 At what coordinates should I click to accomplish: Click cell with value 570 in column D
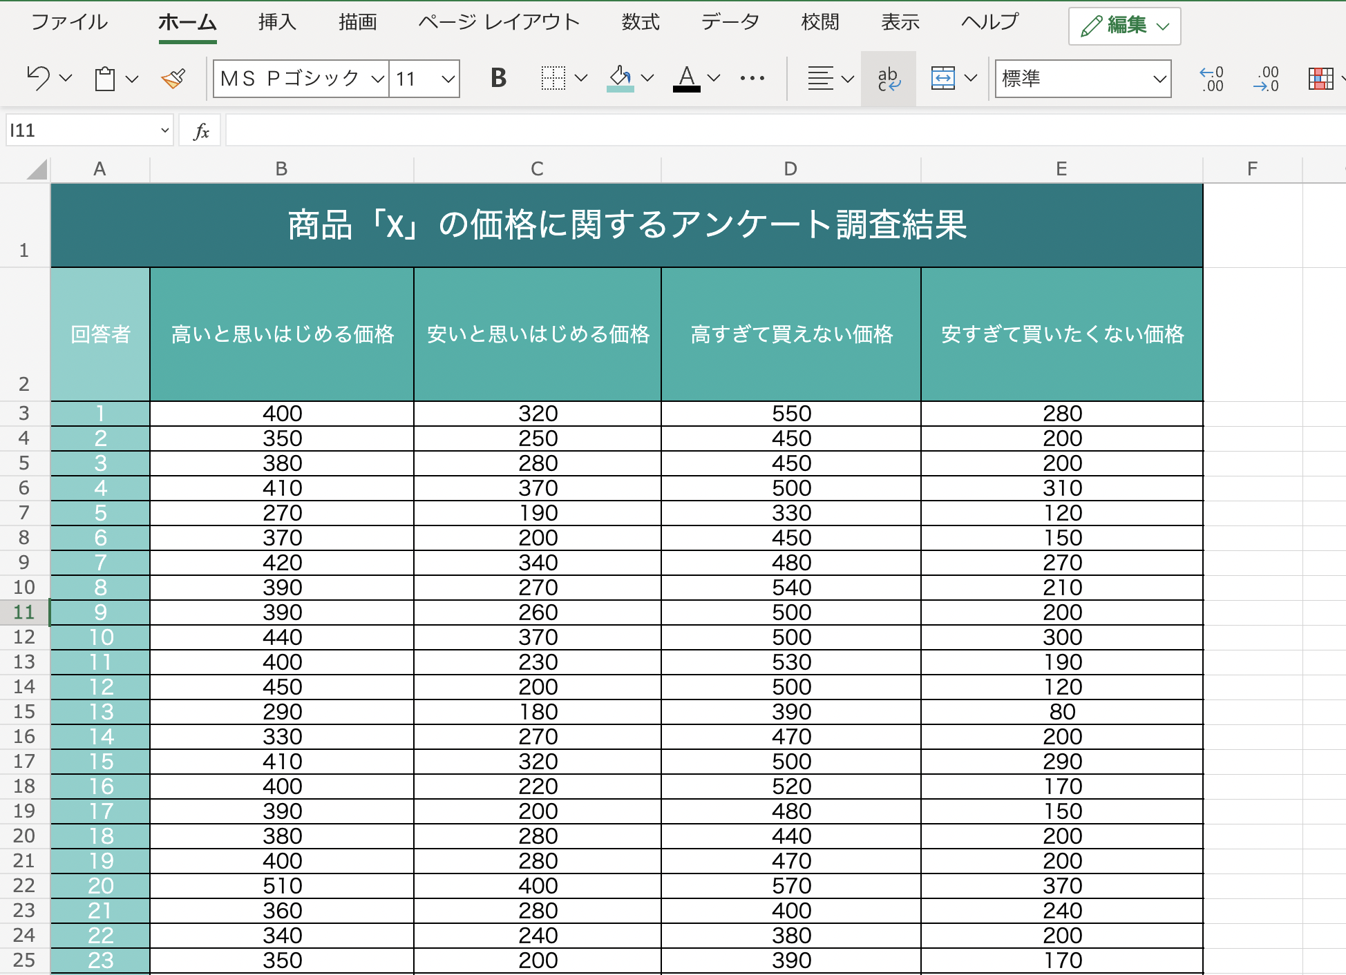tap(791, 886)
